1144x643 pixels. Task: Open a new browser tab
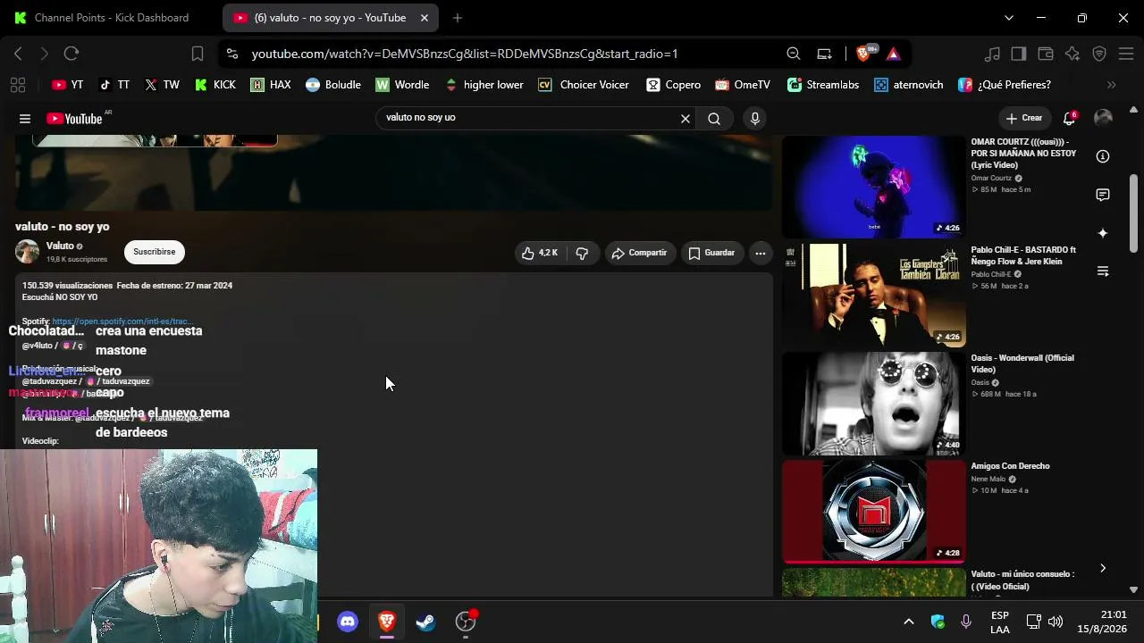click(x=458, y=18)
